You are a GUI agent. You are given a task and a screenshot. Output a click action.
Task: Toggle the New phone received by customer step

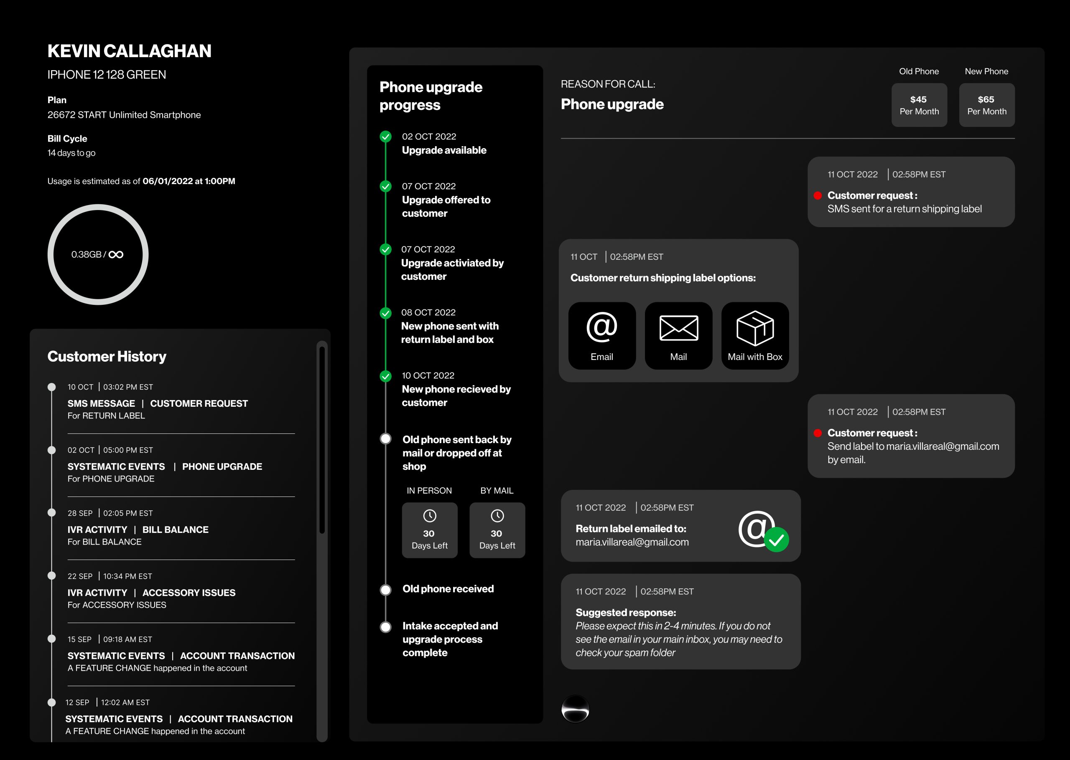click(385, 375)
